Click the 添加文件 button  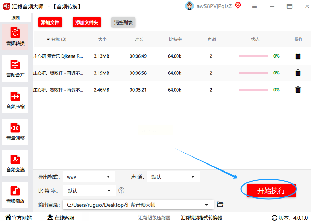pos(50,22)
